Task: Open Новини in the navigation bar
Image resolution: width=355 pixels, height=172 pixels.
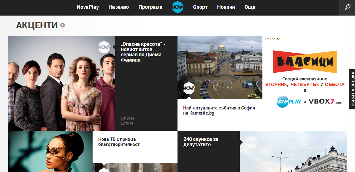Action: point(226,7)
